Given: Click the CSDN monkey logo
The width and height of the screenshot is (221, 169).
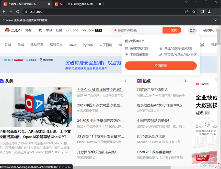Looking at the screenshot, I should click(13, 30).
